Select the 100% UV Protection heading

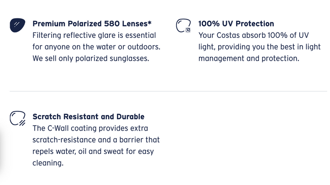pos(236,24)
